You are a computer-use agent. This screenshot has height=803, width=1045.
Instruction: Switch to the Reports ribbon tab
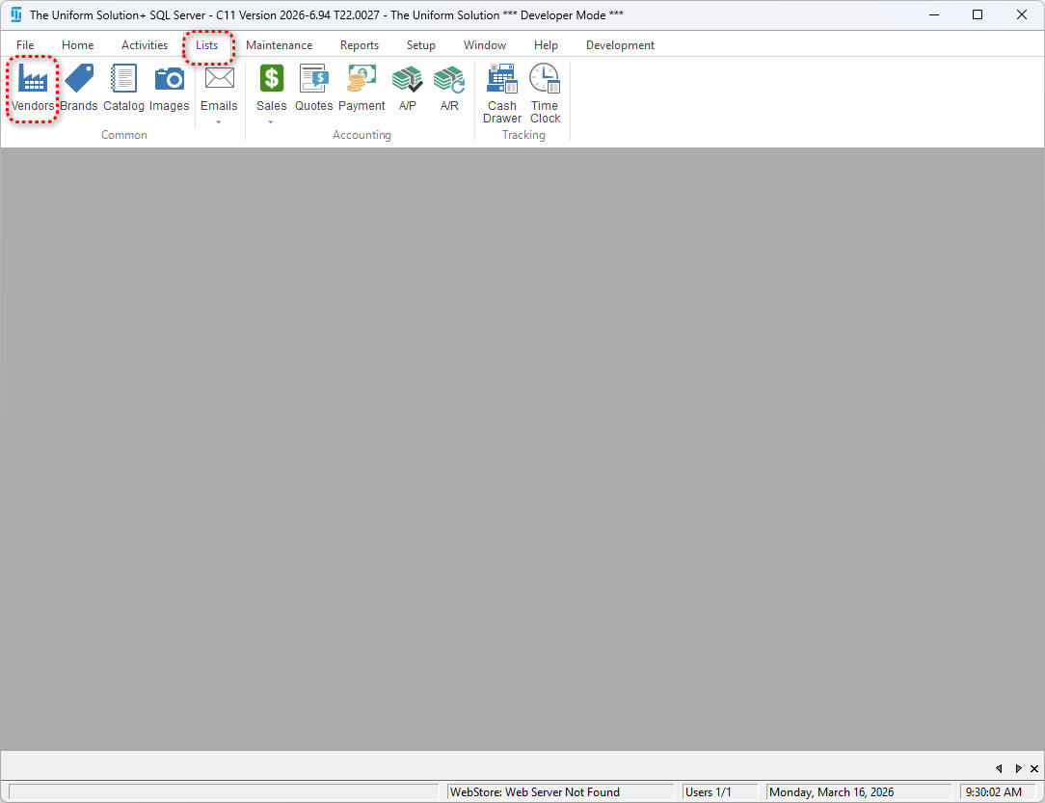point(359,45)
